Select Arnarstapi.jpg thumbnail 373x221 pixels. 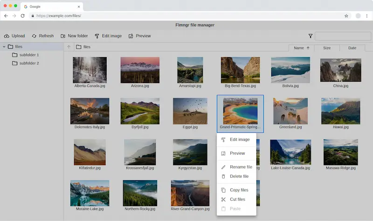click(x=190, y=70)
